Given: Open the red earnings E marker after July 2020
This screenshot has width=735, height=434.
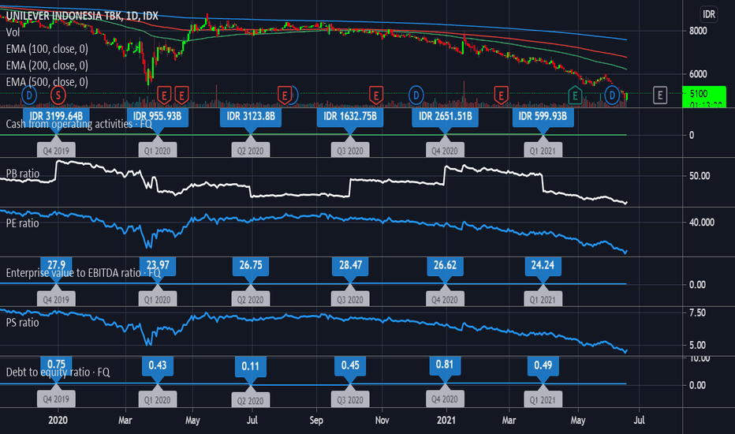Looking at the screenshot, I should (x=284, y=95).
